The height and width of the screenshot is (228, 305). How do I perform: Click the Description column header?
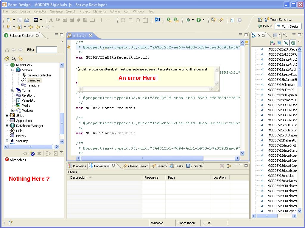tap(78, 177)
